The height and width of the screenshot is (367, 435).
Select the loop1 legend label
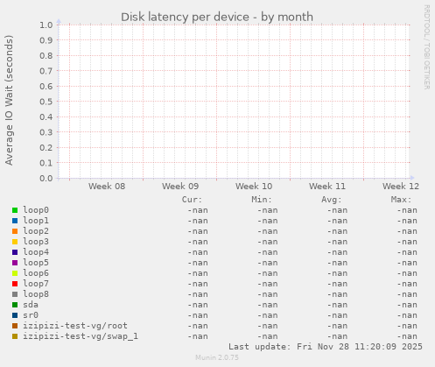(x=36, y=221)
